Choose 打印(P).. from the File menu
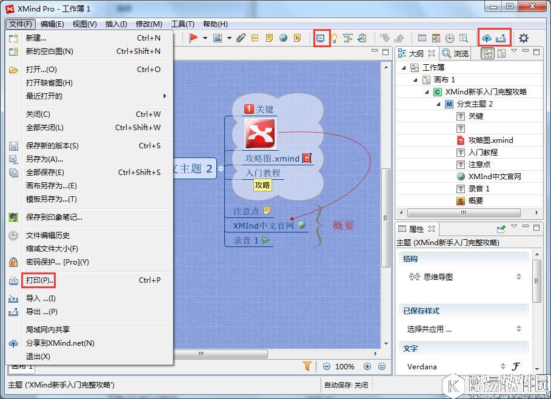 click(40, 280)
